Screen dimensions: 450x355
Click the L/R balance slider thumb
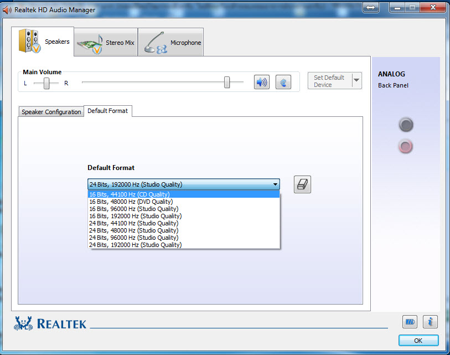(46, 83)
